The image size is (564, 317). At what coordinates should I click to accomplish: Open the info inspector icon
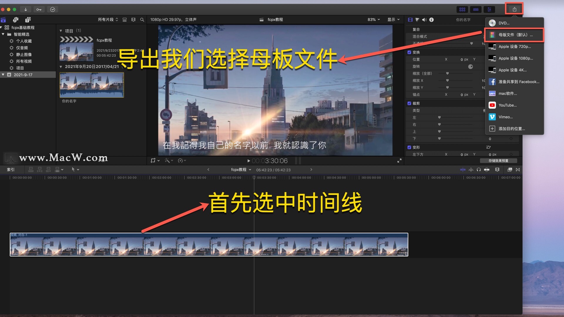pos(431,20)
